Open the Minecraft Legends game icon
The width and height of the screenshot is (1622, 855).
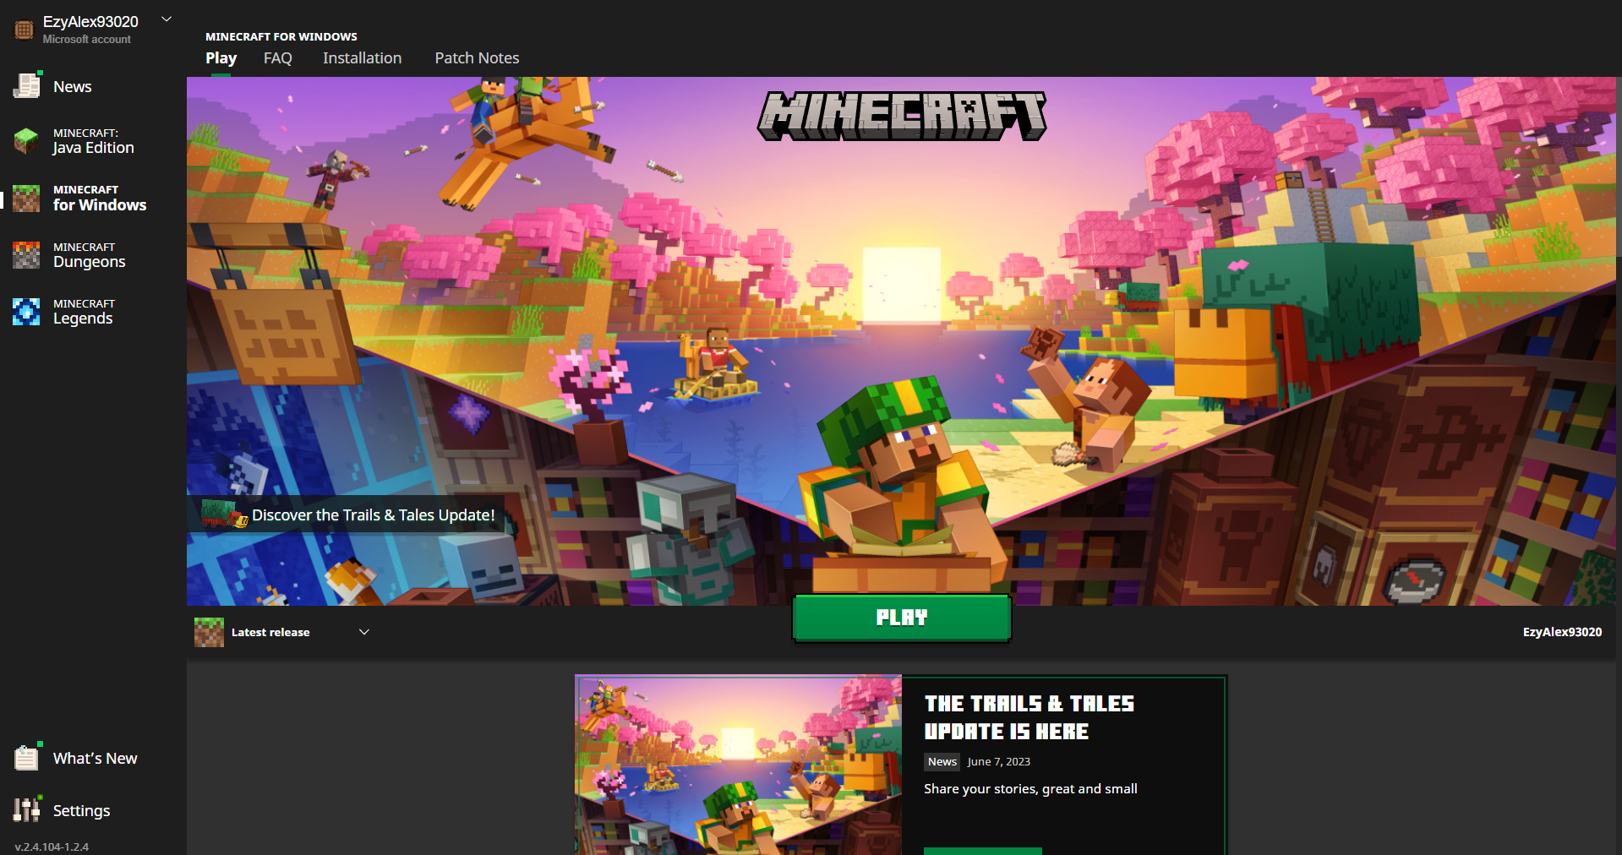(x=26, y=312)
